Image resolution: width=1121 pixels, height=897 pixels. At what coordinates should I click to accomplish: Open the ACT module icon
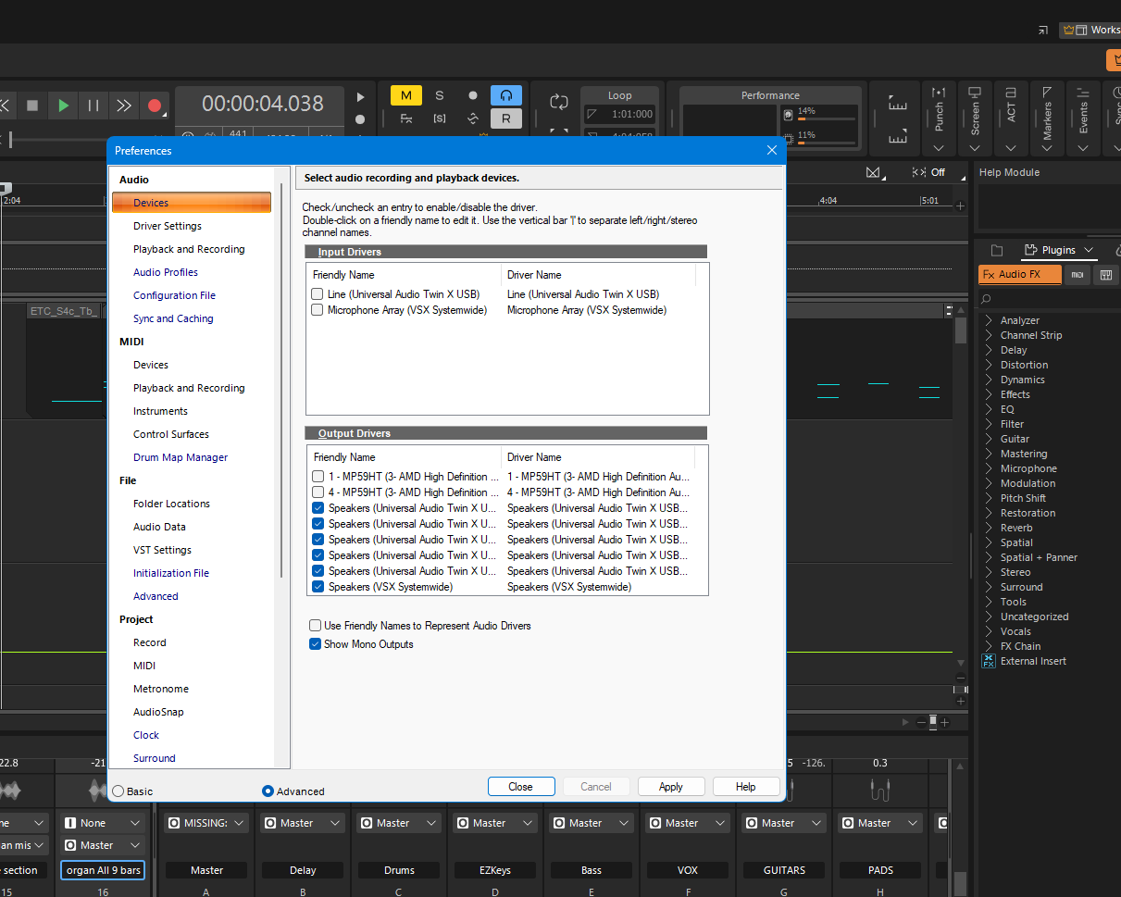click(x=1011, y=93)
